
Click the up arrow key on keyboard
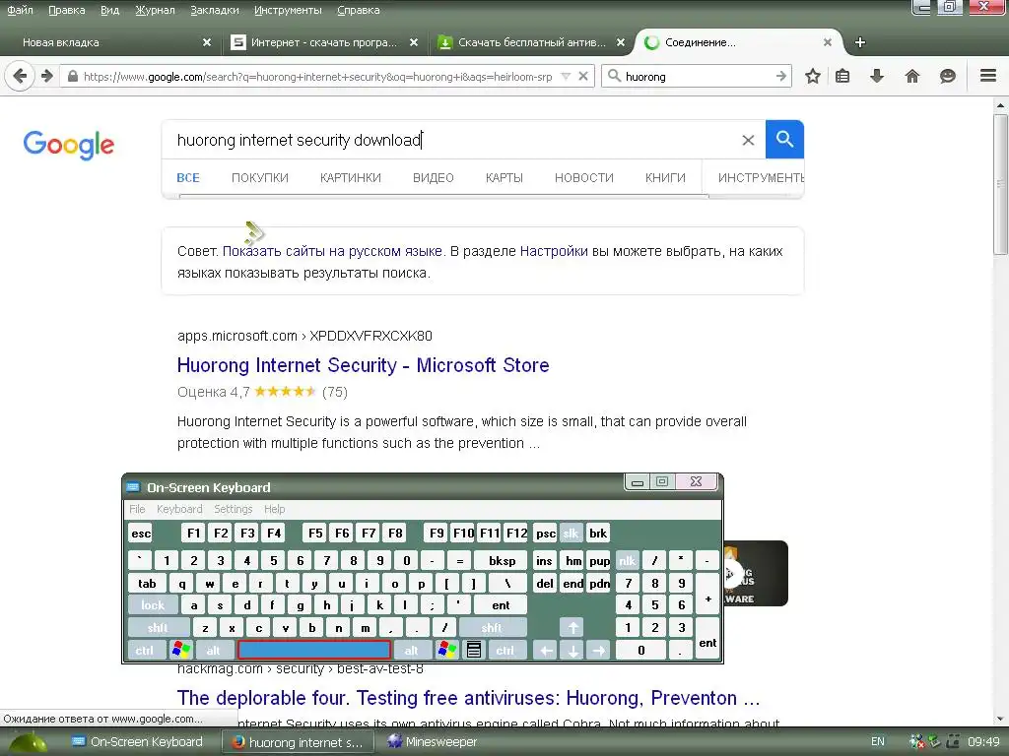pyautogui.click(x=572, y=627)
